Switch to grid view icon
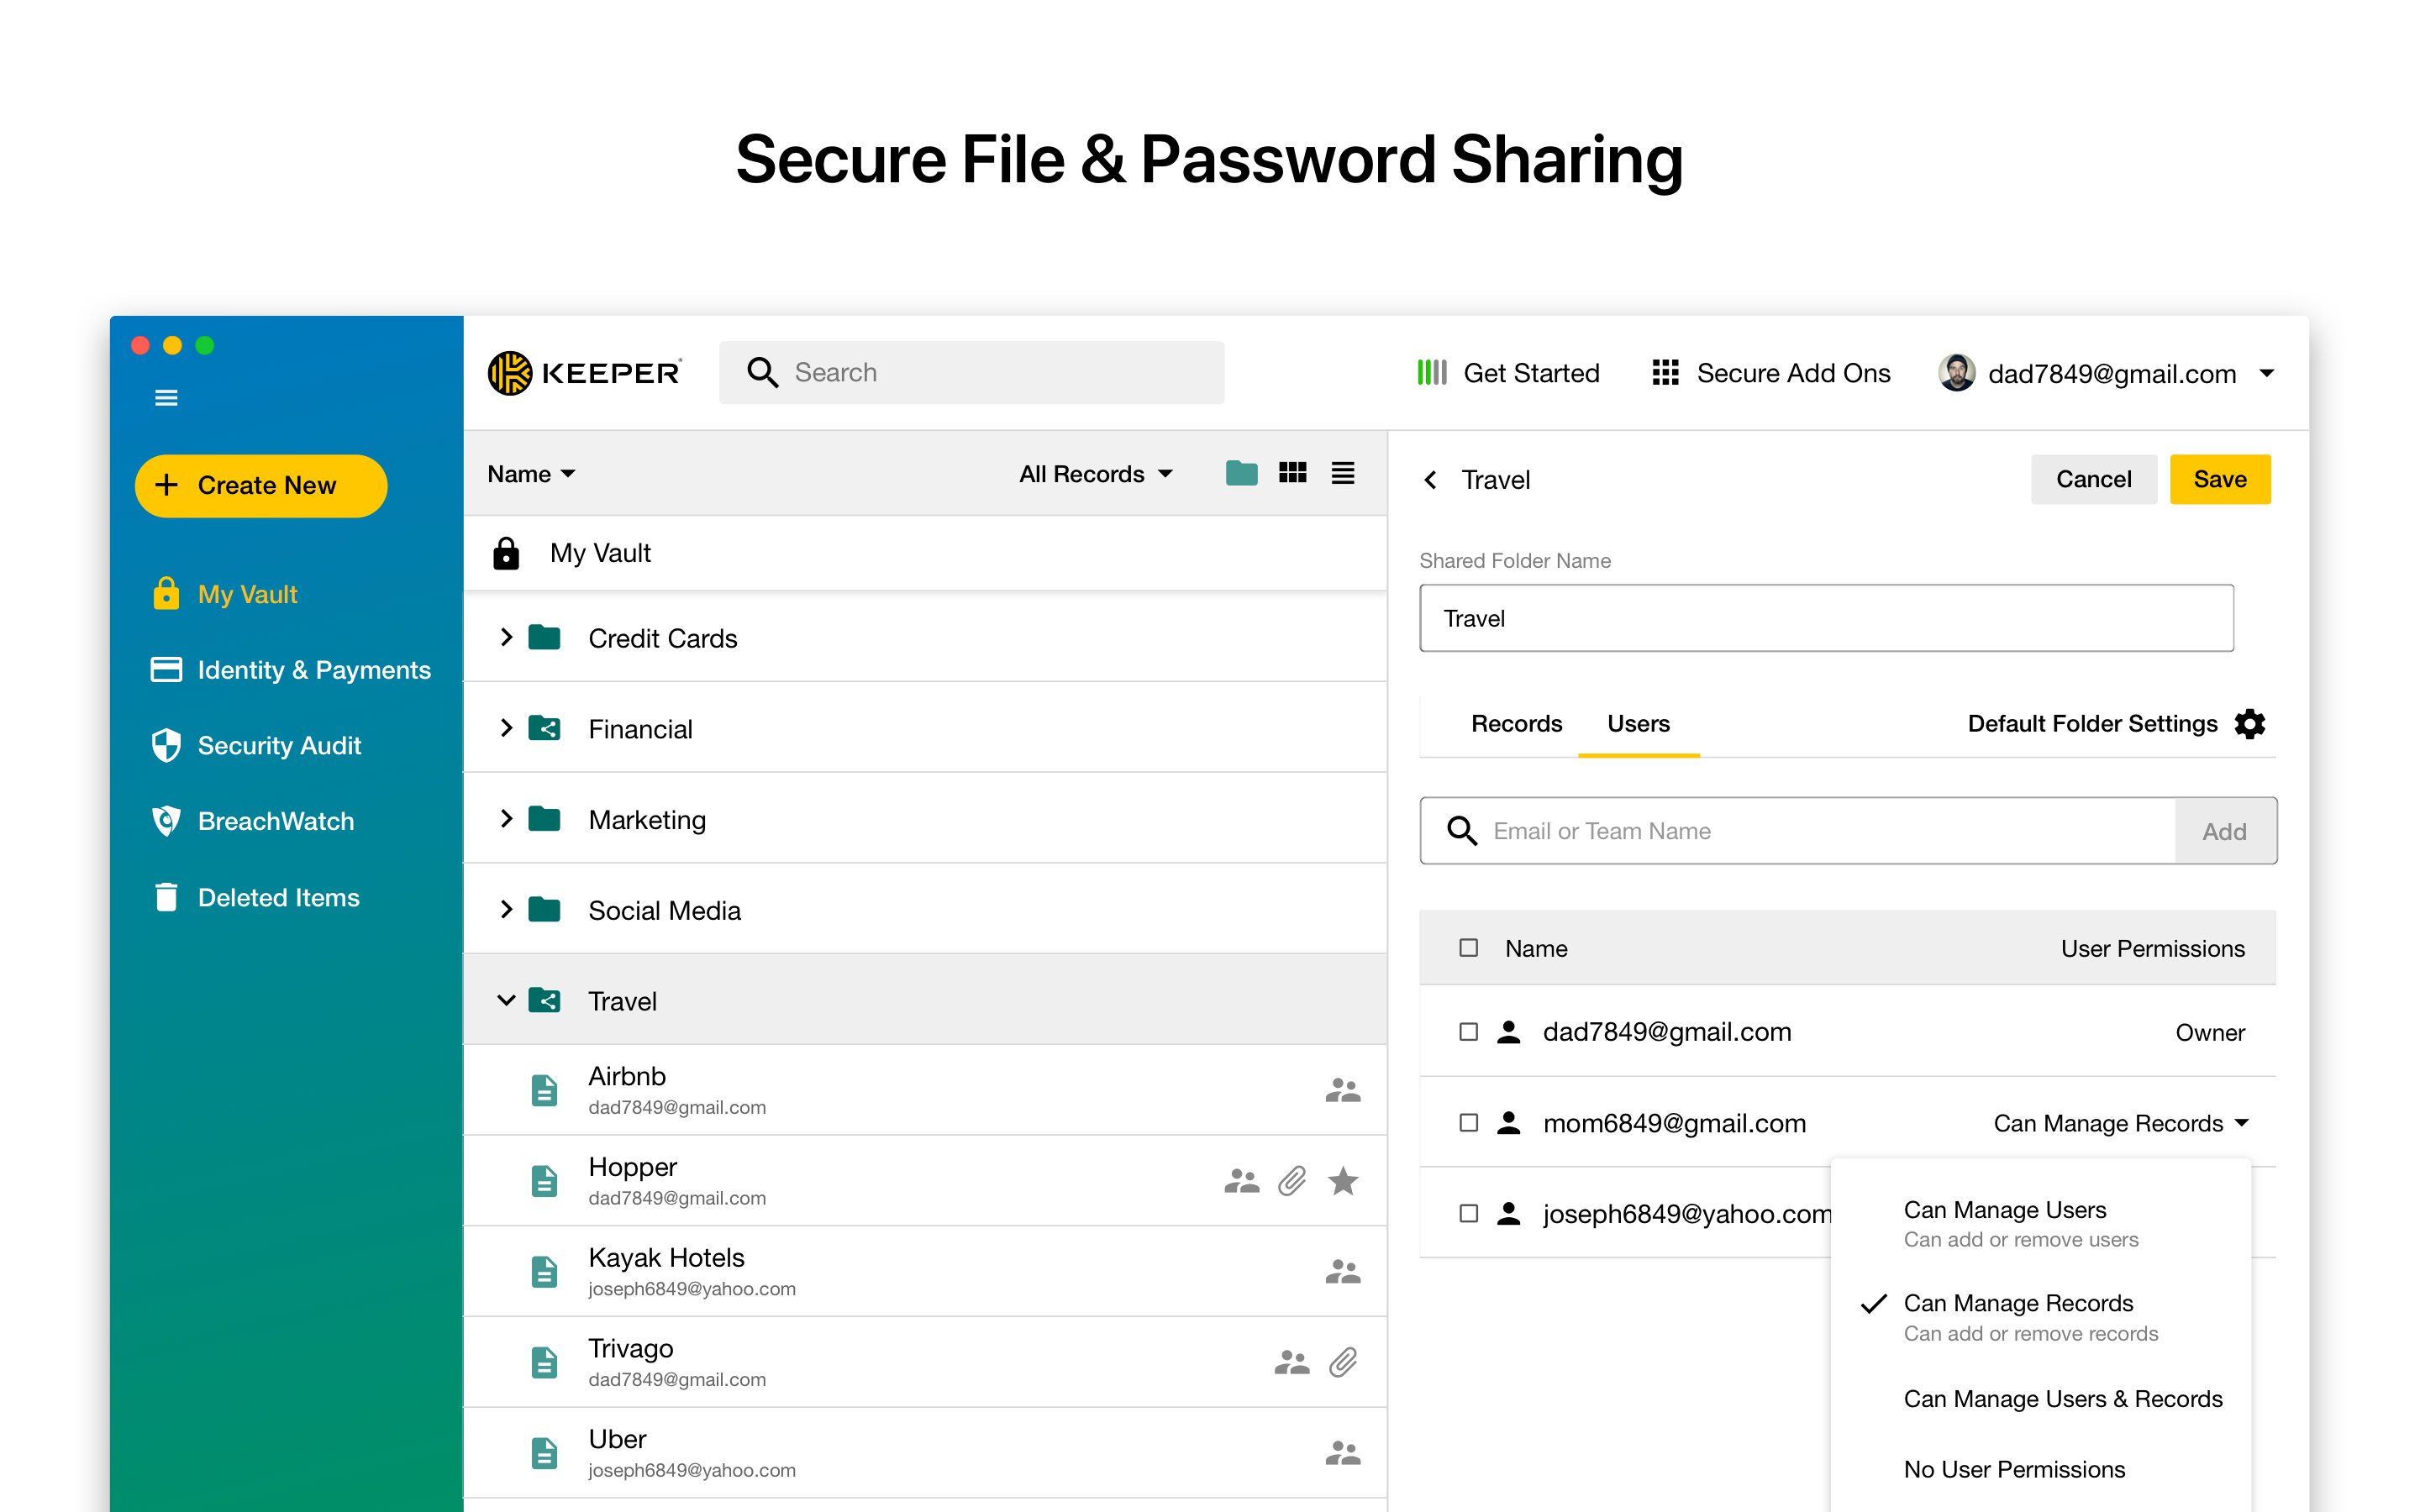Image resolution: width=2420 pixels, height=1512 pixels. pyautogui.click(x=1292, y=473)
